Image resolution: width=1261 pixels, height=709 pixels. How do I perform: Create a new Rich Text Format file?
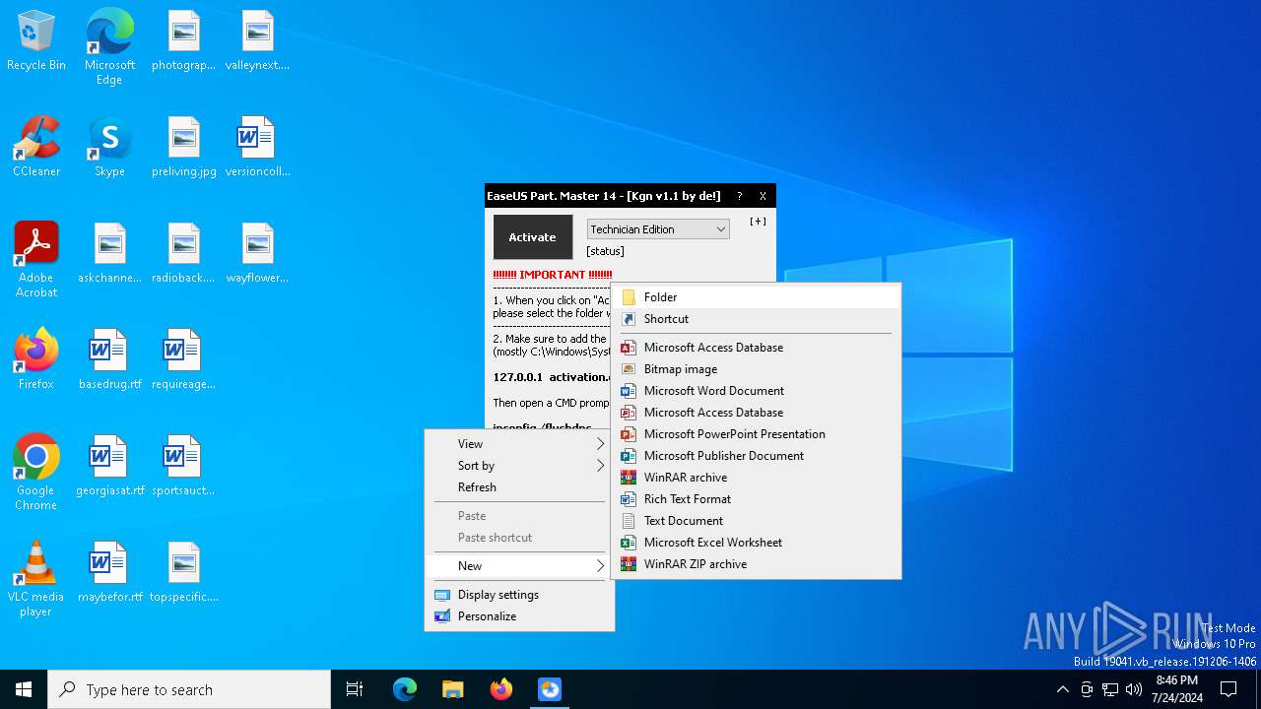pyautogui.click(x=756, y=499)
